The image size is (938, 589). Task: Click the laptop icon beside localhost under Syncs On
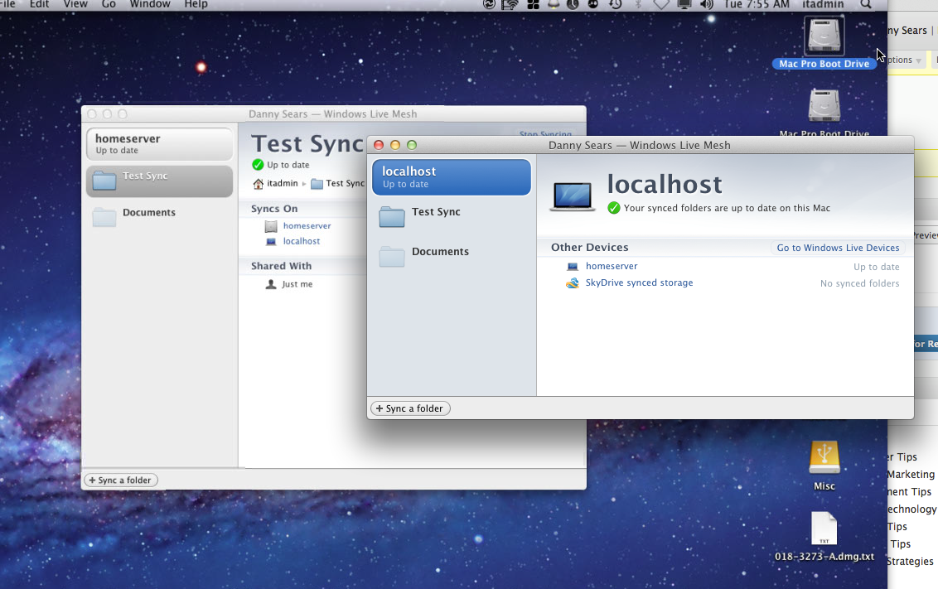[x=271, y=242]
